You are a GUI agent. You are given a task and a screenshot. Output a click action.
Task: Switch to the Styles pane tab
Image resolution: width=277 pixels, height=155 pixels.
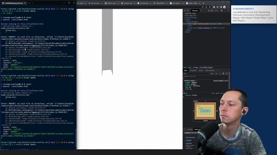tap(186, 71)
